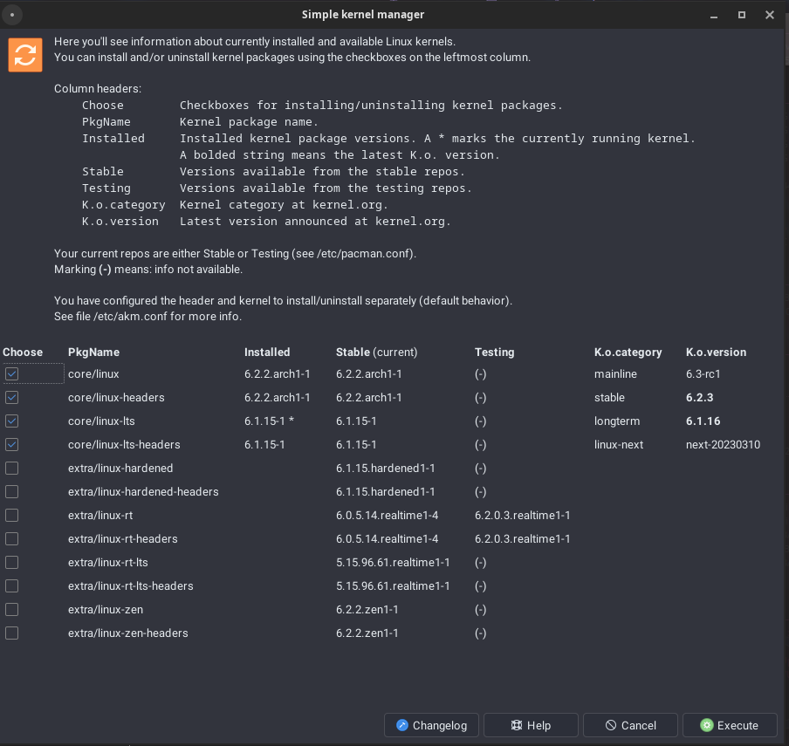This screenshot has height=746, width=789.
Task: Click the Help button
Action: (531, 725)
